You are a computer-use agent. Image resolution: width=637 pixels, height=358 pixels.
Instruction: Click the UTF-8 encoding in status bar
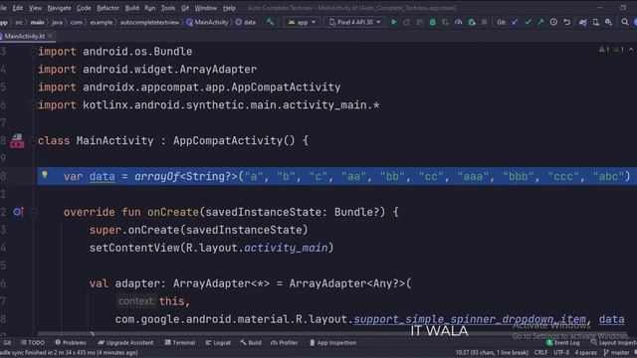[561, 352]
